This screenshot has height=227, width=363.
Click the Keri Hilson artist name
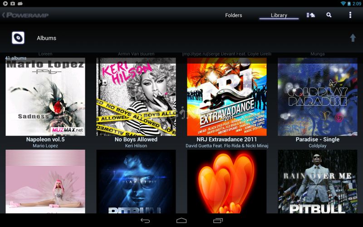136,146
